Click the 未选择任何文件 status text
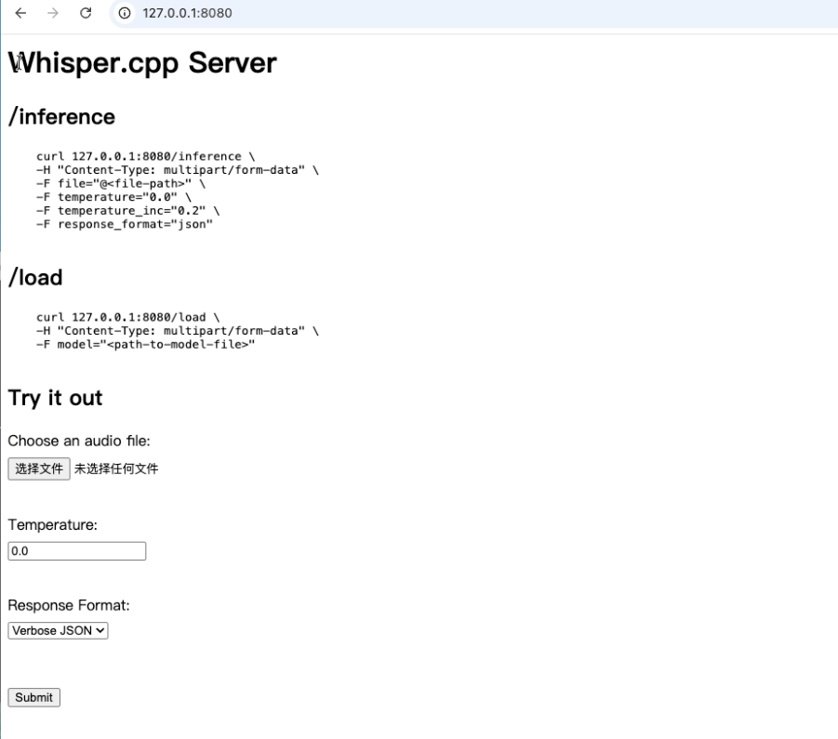 116,468
